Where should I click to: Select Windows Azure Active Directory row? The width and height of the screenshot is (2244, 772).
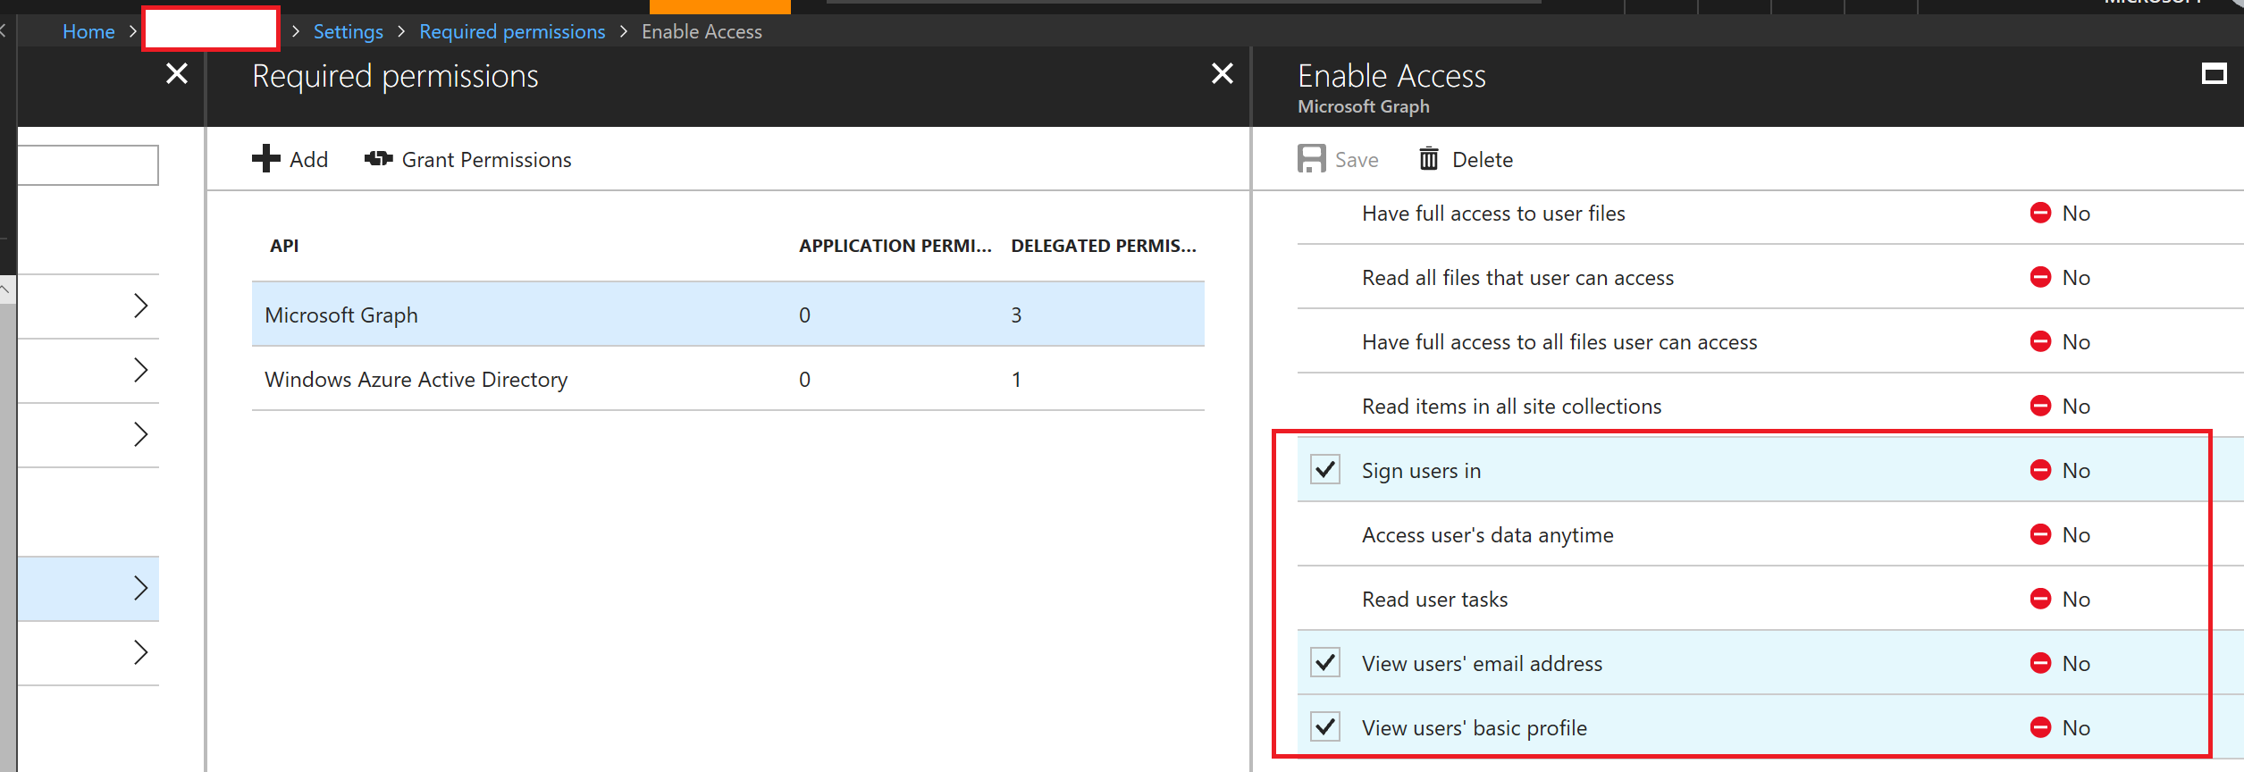coord(728,379)
